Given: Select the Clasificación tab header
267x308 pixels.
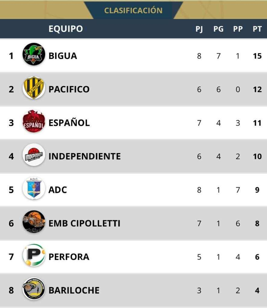Looking at the screenshot, I should point(133,10).
